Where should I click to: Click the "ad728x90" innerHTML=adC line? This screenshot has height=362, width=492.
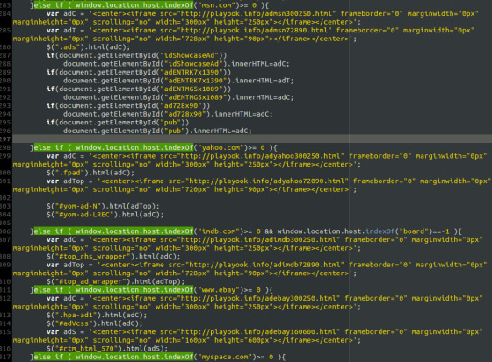[x=168, y=114]
